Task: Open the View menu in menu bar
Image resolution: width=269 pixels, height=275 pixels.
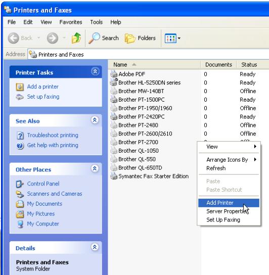Action: point(46,22)
